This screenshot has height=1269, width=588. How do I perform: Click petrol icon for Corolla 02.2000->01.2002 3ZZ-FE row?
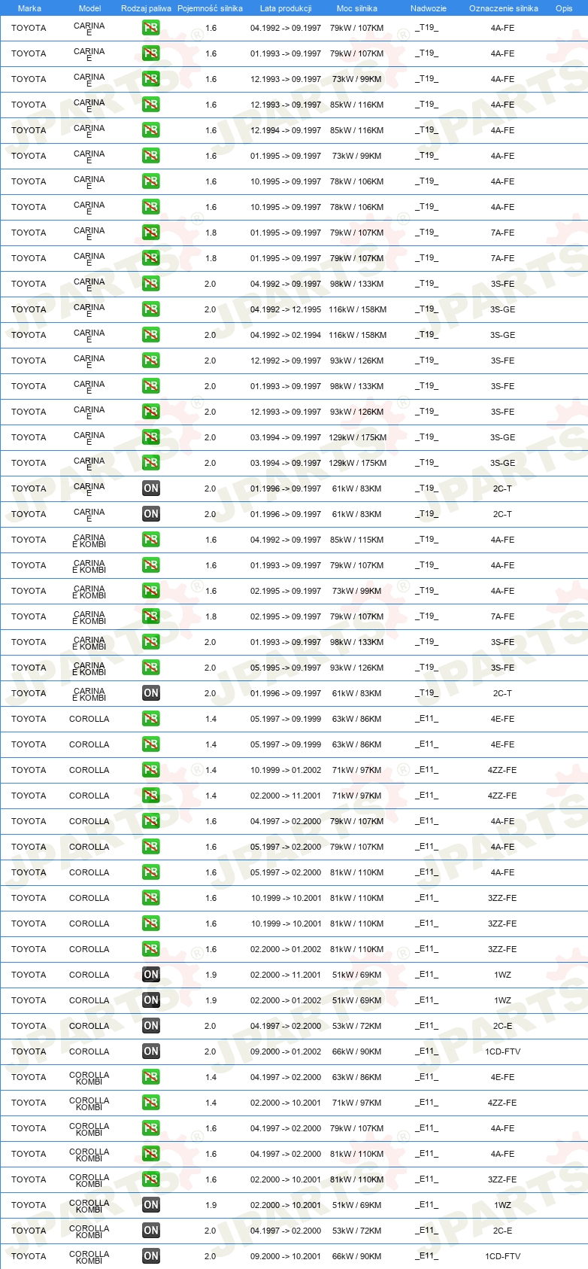point(151,949)
